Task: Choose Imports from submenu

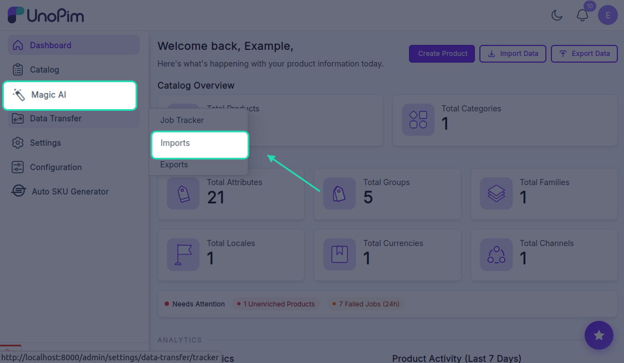Action: 200,145
